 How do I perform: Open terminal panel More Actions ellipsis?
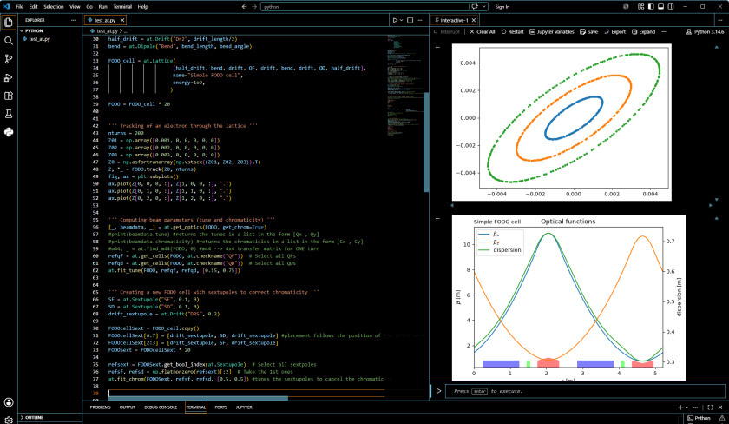(x=696, y=407)
